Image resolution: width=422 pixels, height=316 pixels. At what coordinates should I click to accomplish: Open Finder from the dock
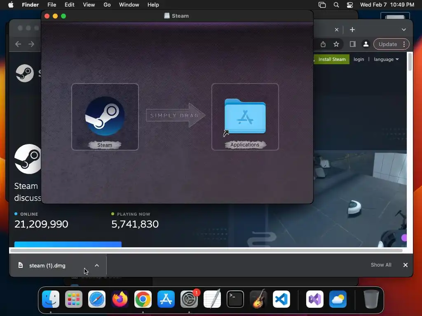coord(51,299)
